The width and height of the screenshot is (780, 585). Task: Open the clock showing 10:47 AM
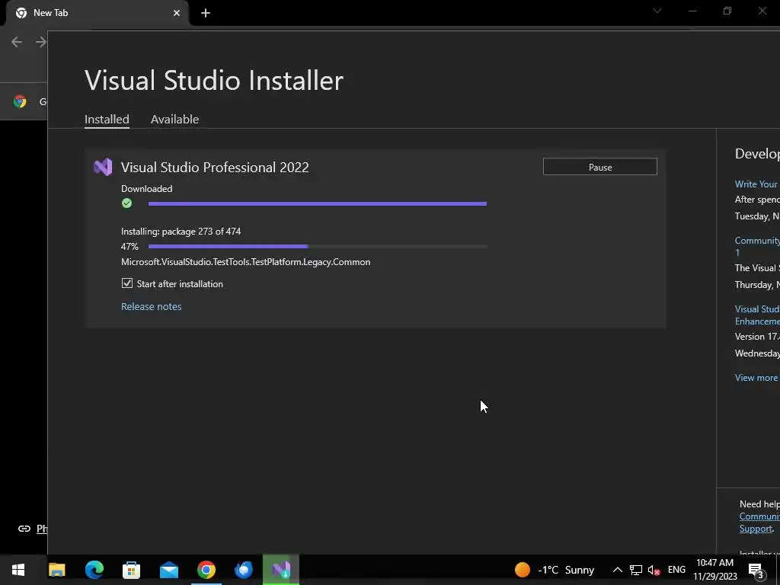[x=715, y=570]
